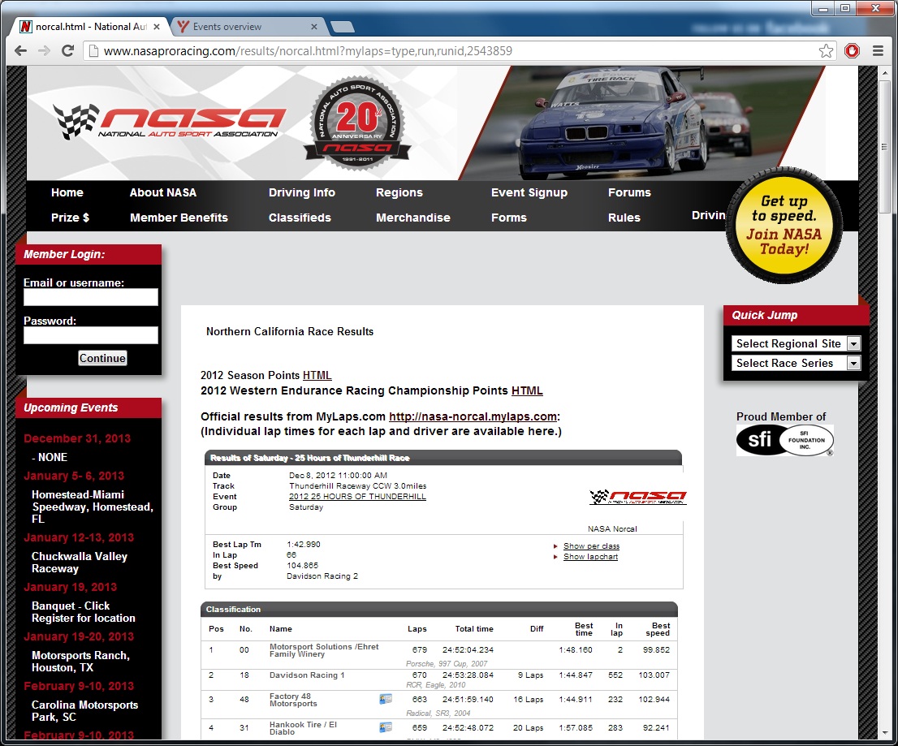Click the browser forward arrow
898x746 pixels.
pos(44,51)
